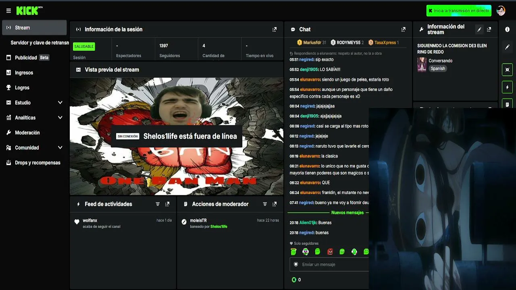Pop out the 'Información de la sesión' panel

point(275,29)
